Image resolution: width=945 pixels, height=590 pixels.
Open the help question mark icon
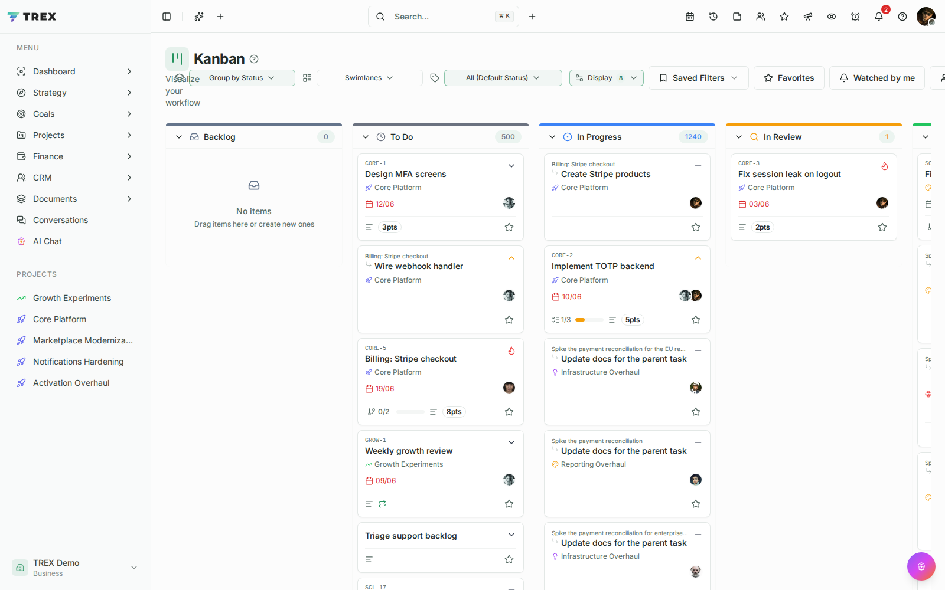(x=902, y=17)
